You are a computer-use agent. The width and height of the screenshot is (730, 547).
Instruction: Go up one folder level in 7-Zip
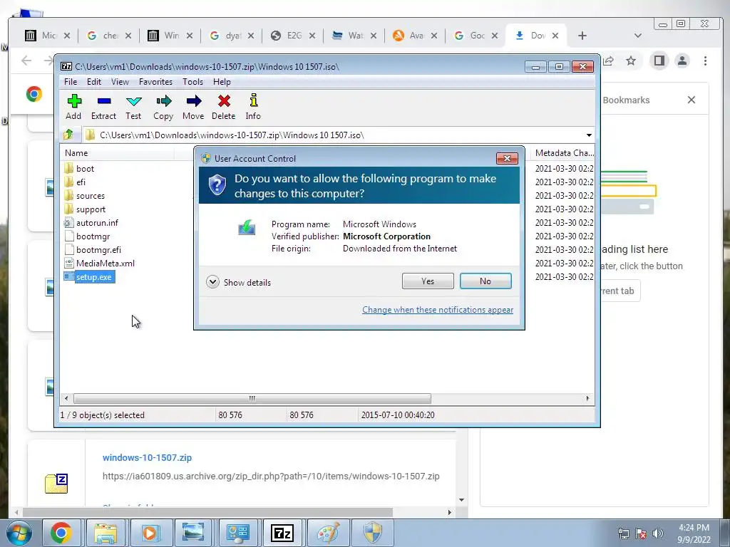68,135
